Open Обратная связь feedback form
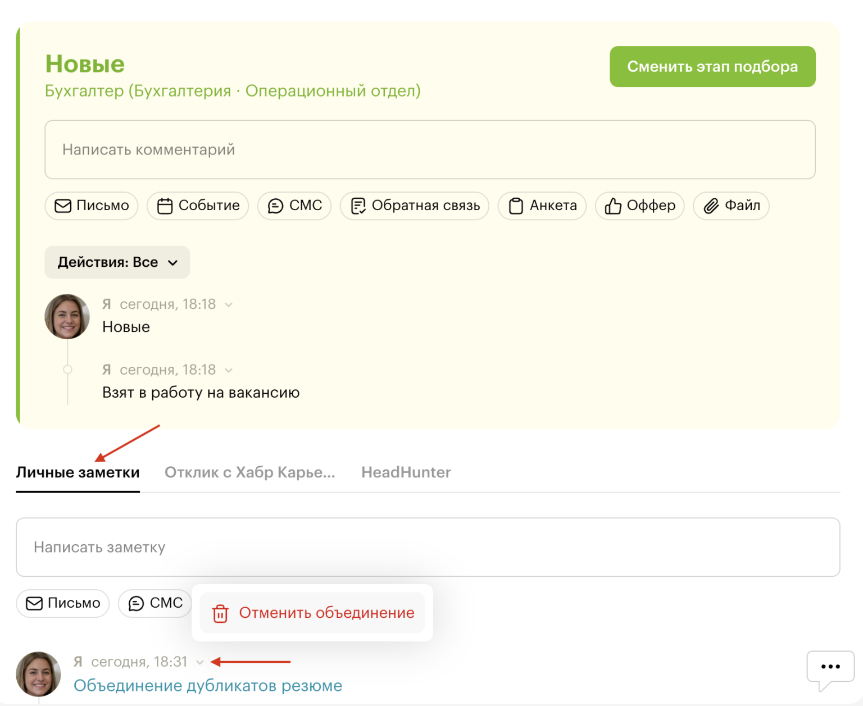This screenshot has height=706, width=863. click(x=415, y=206)
